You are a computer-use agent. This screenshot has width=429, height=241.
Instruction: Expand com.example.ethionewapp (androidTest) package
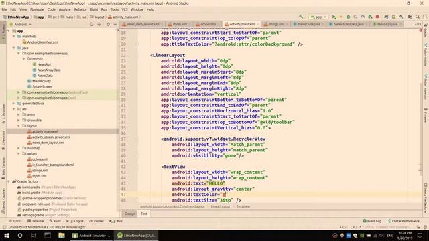[x=19, y=92]
